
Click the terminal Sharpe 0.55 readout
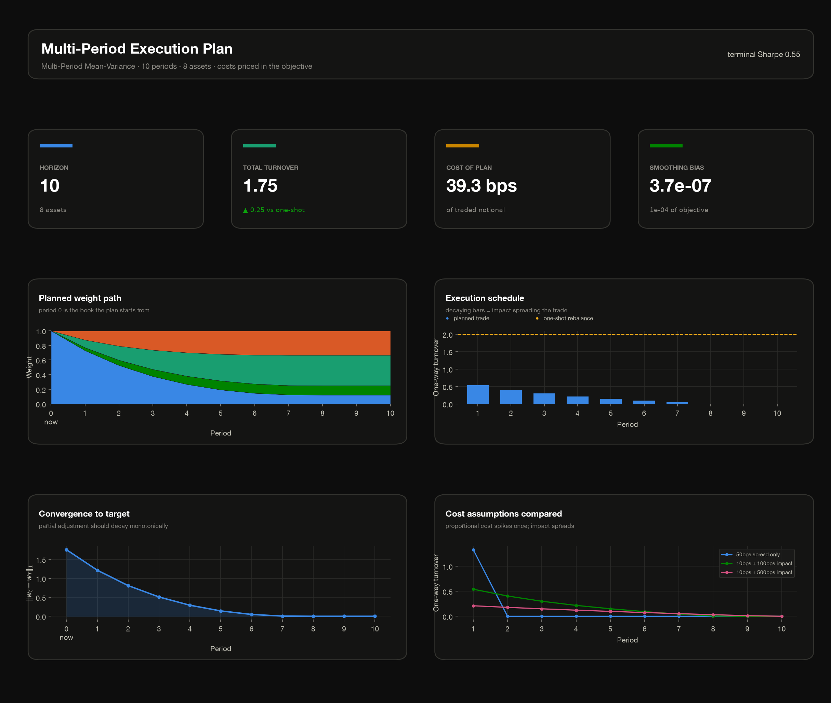764,55
